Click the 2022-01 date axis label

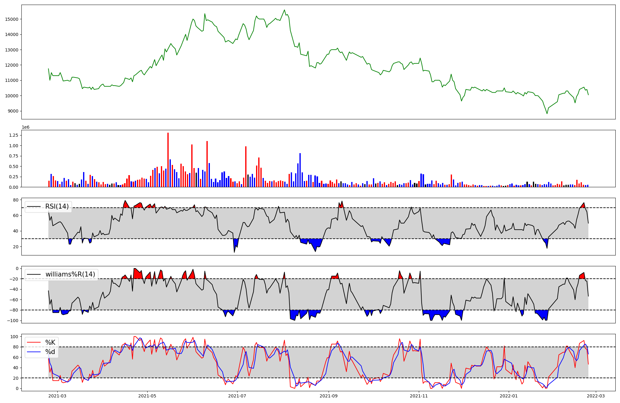click(x=509, y=396)
